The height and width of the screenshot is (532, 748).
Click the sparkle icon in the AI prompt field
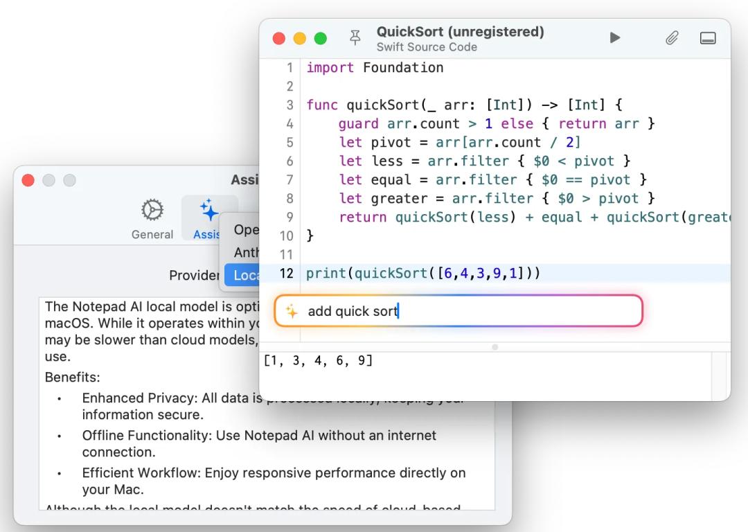[292, 311]
